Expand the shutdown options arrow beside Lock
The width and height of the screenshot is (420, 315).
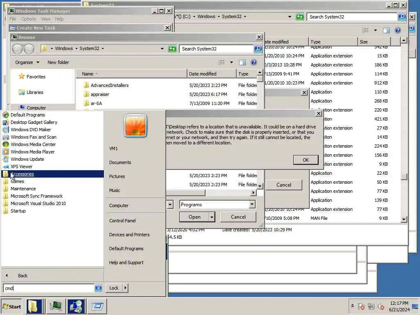126,288
